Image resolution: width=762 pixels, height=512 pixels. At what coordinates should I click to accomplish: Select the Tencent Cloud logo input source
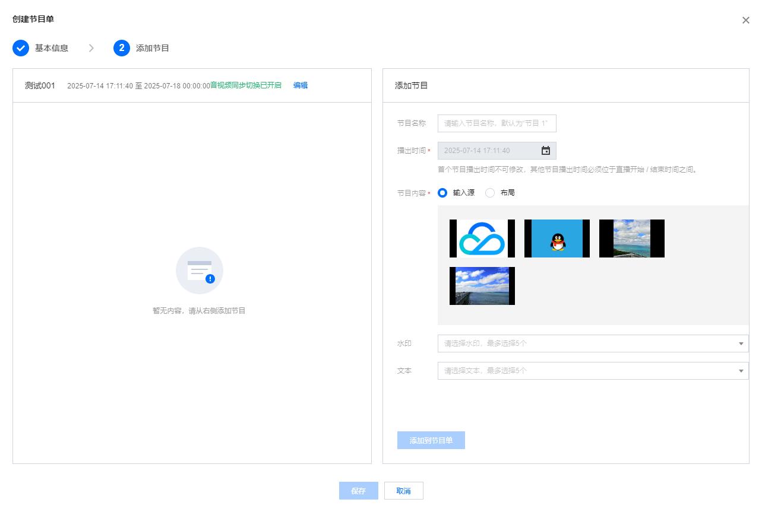482,238
